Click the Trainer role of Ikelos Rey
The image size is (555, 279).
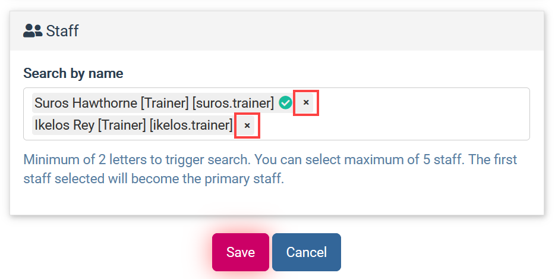coord(122,125)
